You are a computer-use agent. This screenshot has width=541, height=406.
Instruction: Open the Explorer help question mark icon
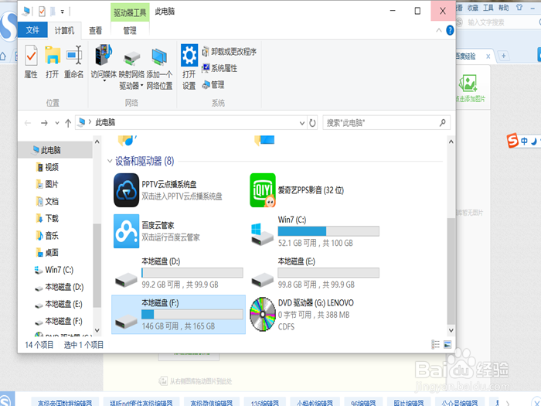click(450, 30)
